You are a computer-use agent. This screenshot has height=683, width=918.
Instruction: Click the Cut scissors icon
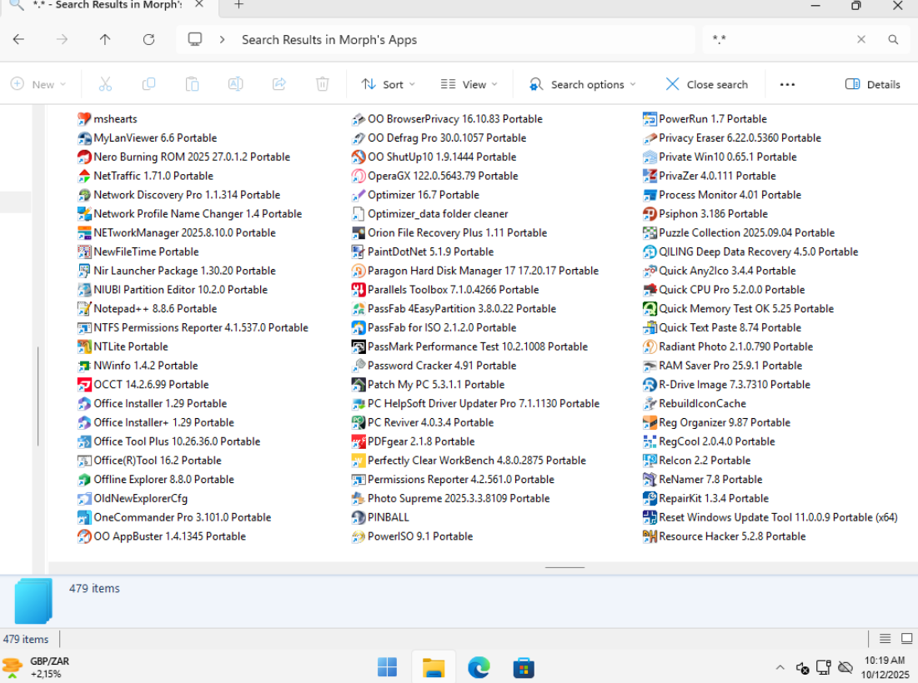pos(105,84)
